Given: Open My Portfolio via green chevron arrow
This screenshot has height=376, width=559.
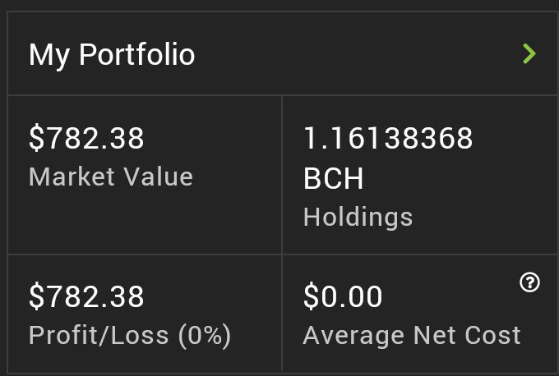Looking at the screenshot, I should pyautogui.click(x=529, y=53).
